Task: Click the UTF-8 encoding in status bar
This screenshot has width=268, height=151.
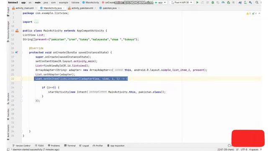Action: click(244, 150)
